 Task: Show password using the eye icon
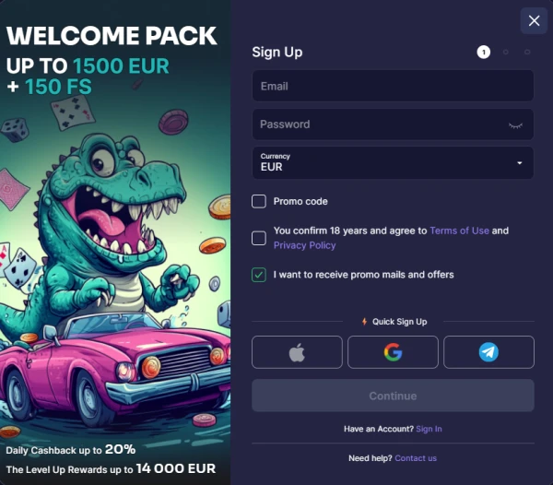click(x=515, y=125)
